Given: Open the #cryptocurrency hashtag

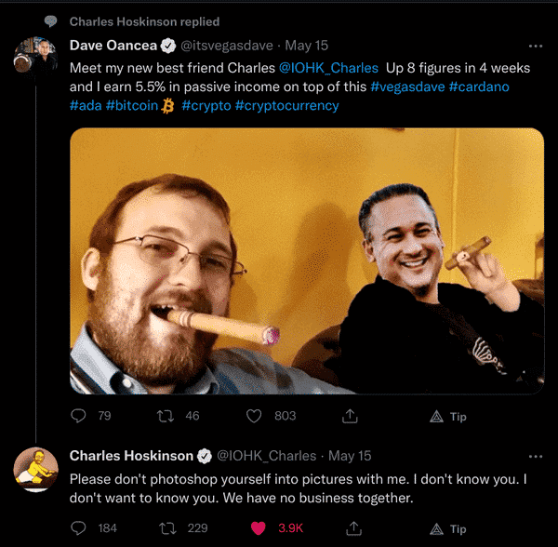Looking at the screenshot, I should (x=286, y=106).
